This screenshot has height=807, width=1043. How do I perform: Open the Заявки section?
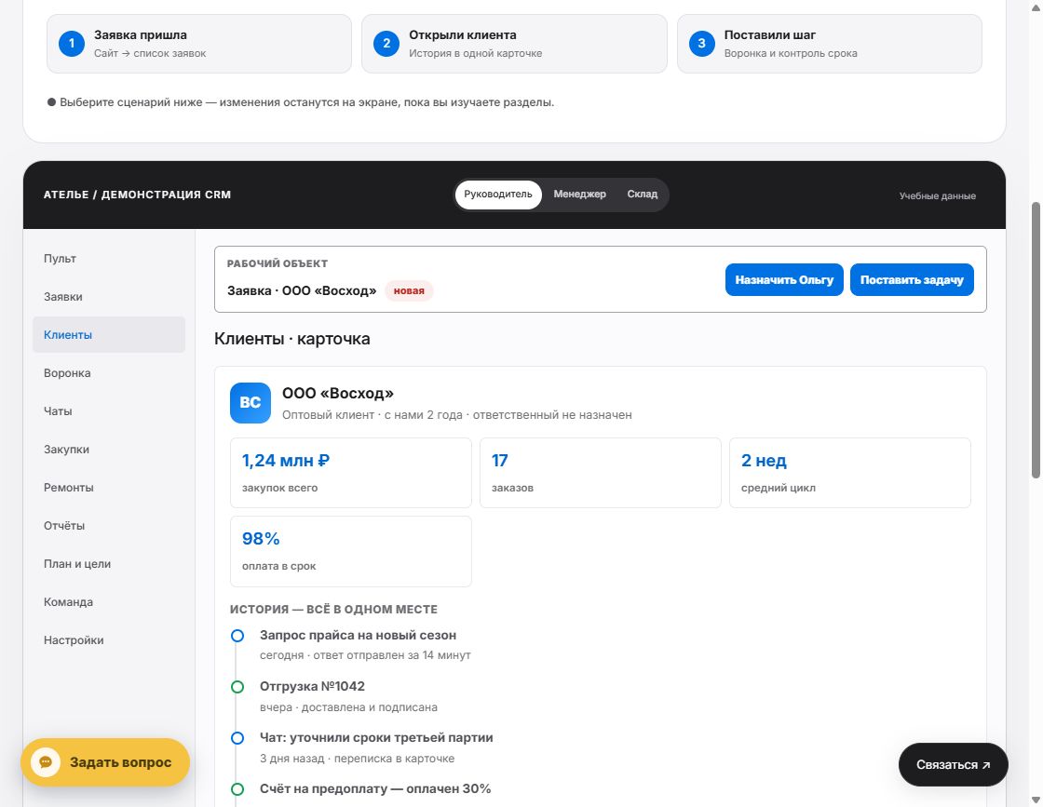(x=109, y=297)
